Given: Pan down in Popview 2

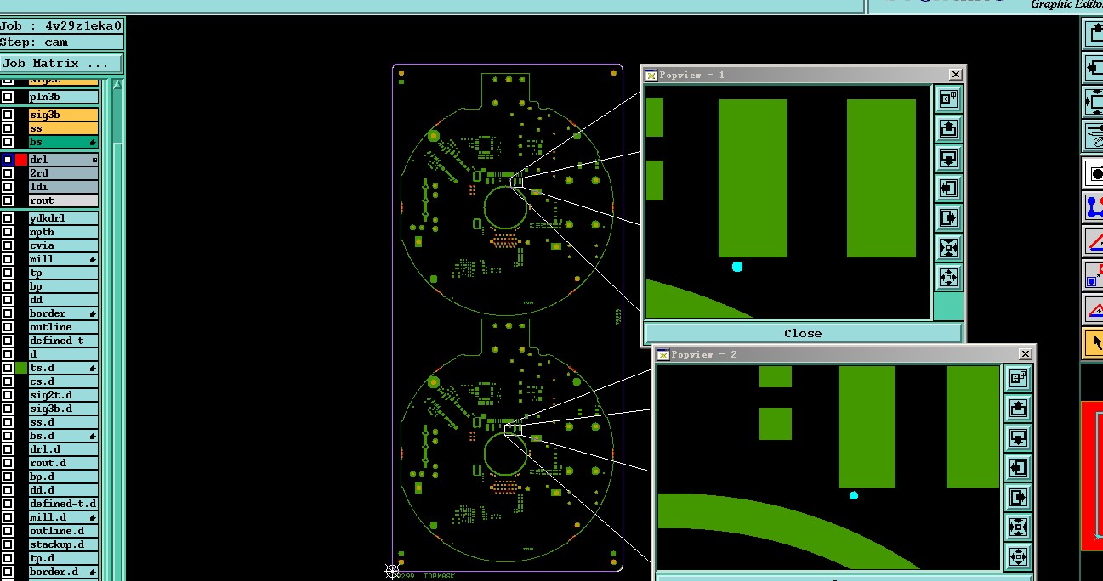Looking at the screenshot, I should tap(1018, 437).
